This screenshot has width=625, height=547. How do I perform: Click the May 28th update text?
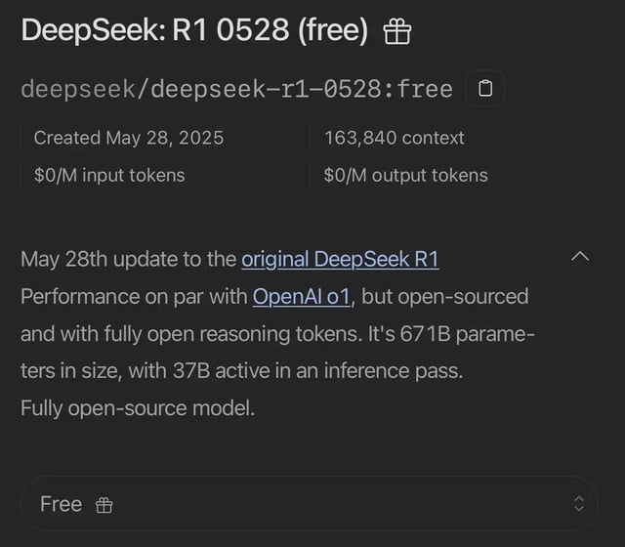point(129,259)
